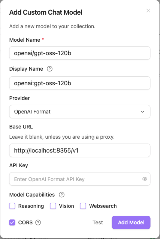This screenshot has height=239, width=160.
Task: Open the CORS help question-mark icon
Action: point(38,222)
